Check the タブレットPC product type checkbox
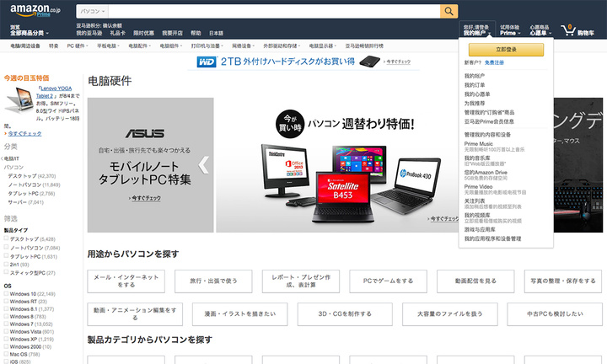This screenshot has height=364, width=607. 6,255
